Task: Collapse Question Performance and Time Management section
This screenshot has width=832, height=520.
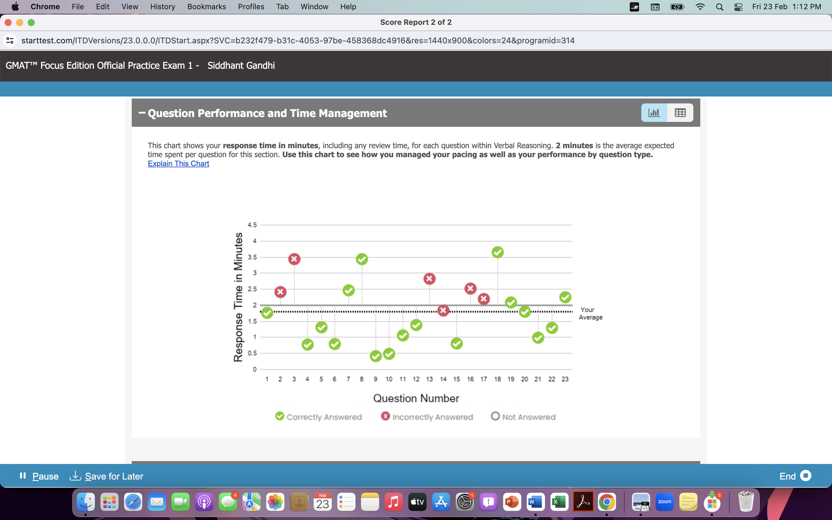Action: coord(142,113)
